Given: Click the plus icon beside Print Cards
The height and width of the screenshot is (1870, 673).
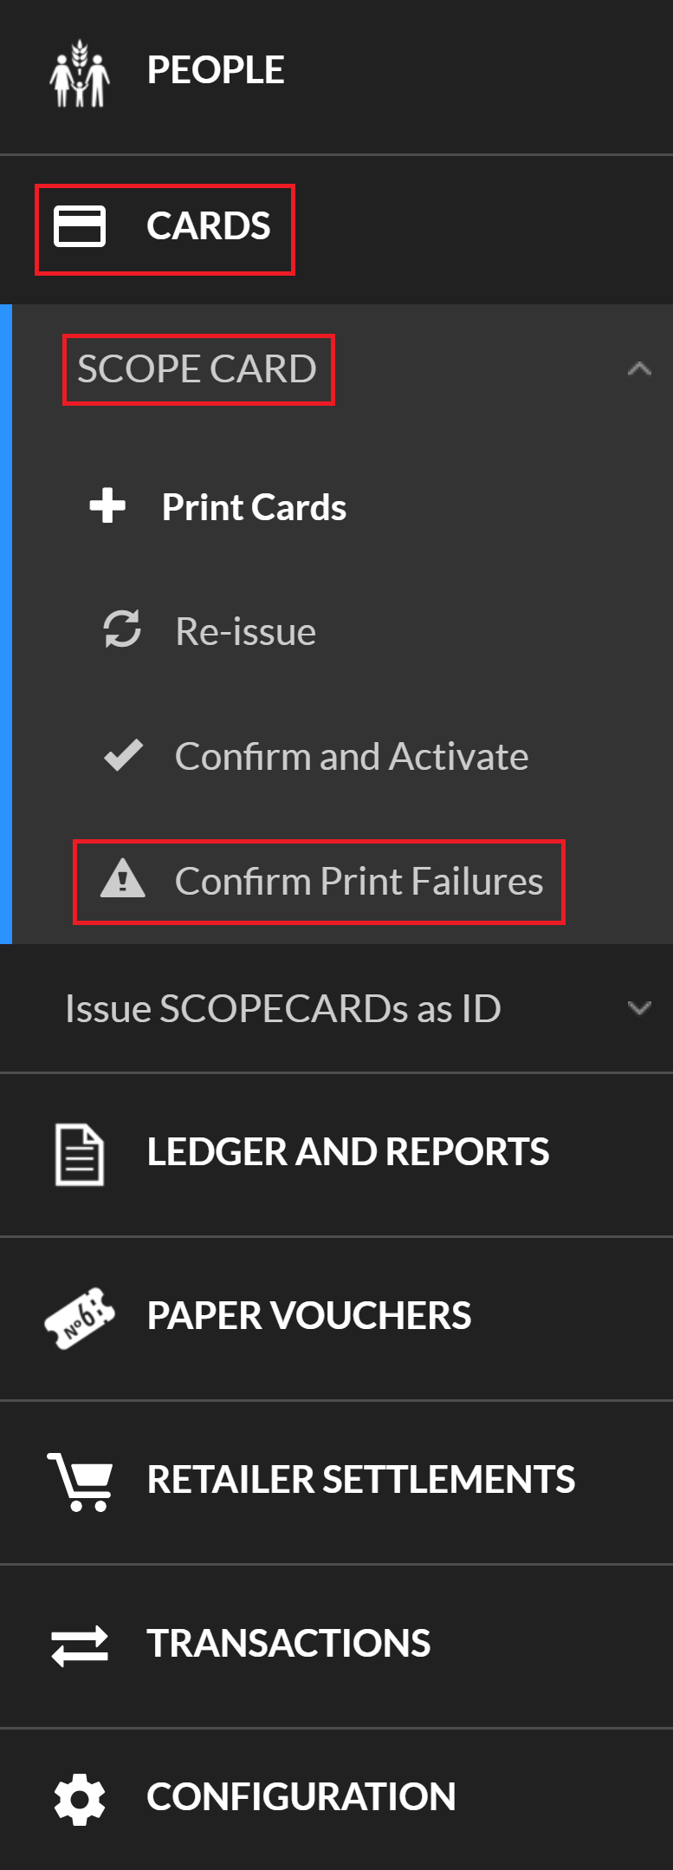Looking at the screenshot, I should click(107, 505).
